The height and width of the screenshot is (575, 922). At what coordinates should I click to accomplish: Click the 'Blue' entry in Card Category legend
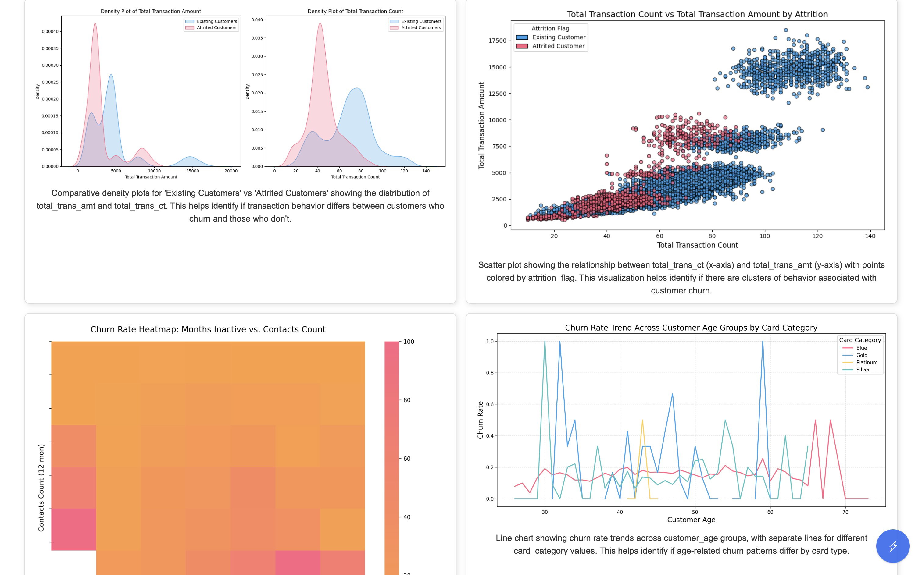862,348
